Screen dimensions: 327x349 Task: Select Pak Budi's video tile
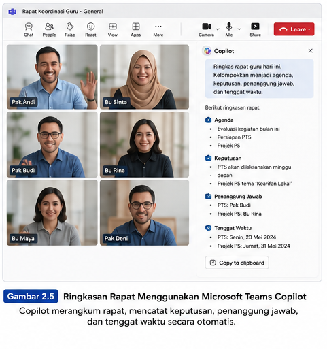click(52, 144)
